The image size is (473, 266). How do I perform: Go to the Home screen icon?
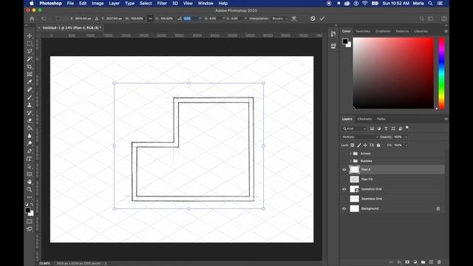[x=32, y=18]
